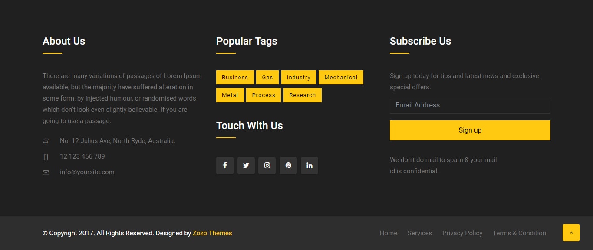593x250 pixels.
Task: Choose the Mechanical tag
Action: point(341,78)
